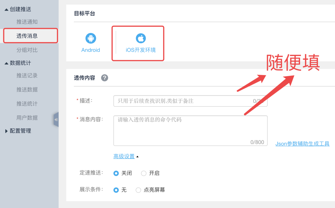Select the iOS开发环境 Apple icon
This screenshot has height=208, width=335.
click(140, 38)
